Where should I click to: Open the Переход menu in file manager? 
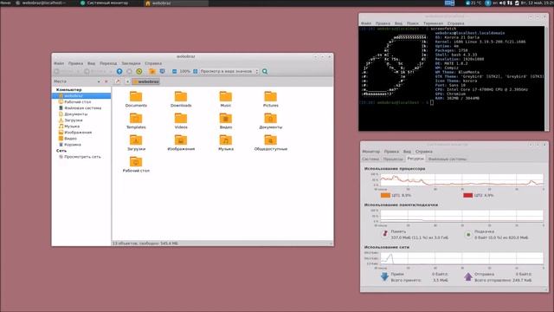point(108,63)
